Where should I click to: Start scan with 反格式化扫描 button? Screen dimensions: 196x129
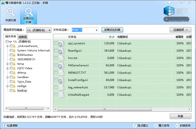point(112,30)
